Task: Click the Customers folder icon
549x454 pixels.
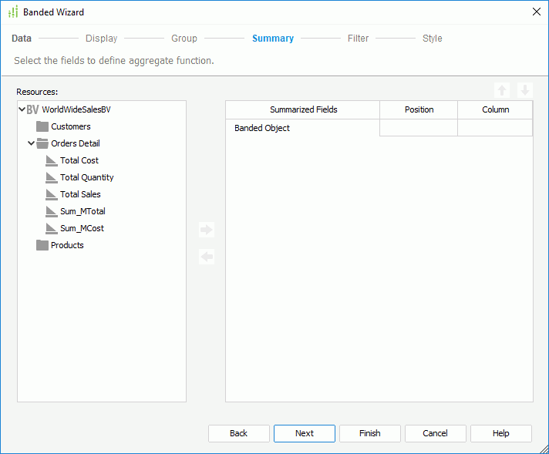Action: pos(42,126)
